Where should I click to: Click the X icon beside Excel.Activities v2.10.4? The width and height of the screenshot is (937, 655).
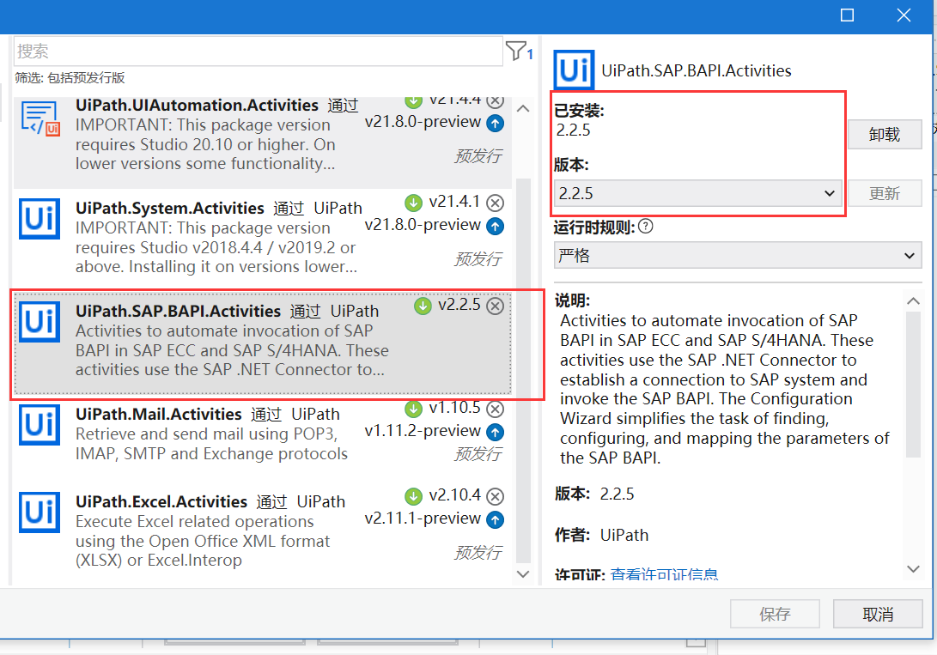pyautogui.click(x=496, y=496)
